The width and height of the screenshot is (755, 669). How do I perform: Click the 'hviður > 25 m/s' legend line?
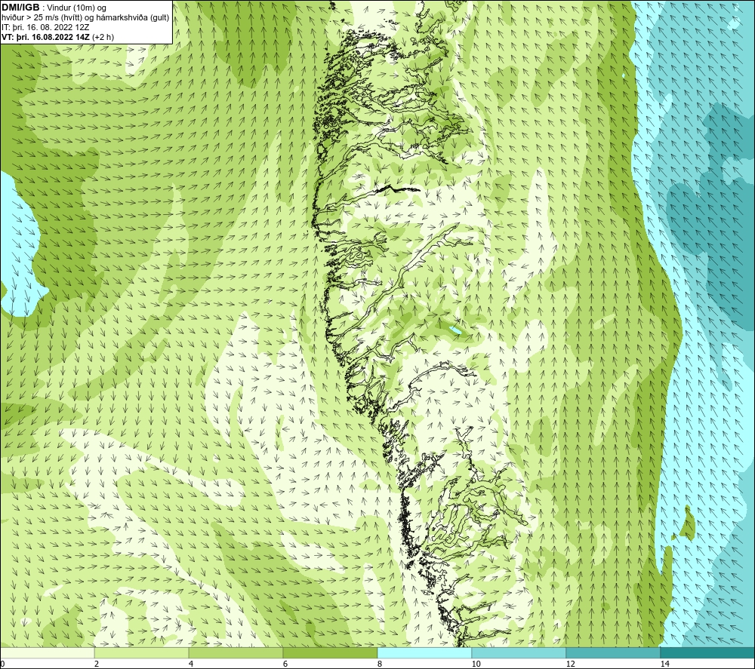pos(85,18)
